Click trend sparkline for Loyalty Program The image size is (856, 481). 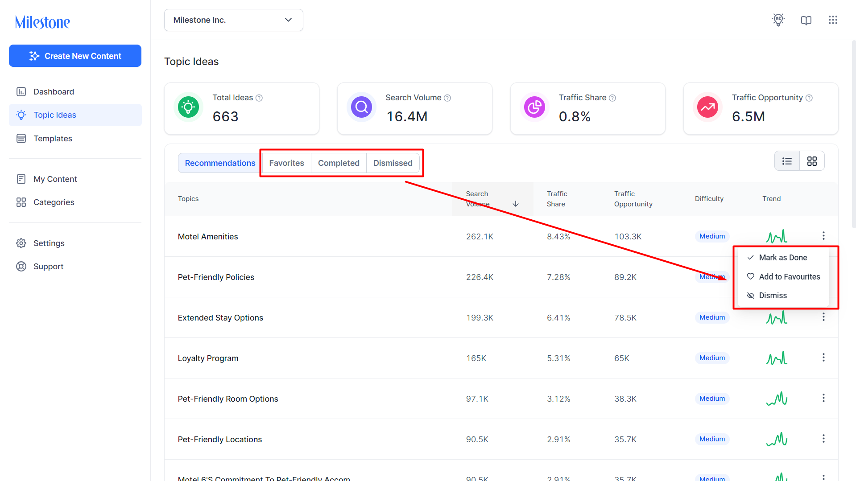(777, 358)
